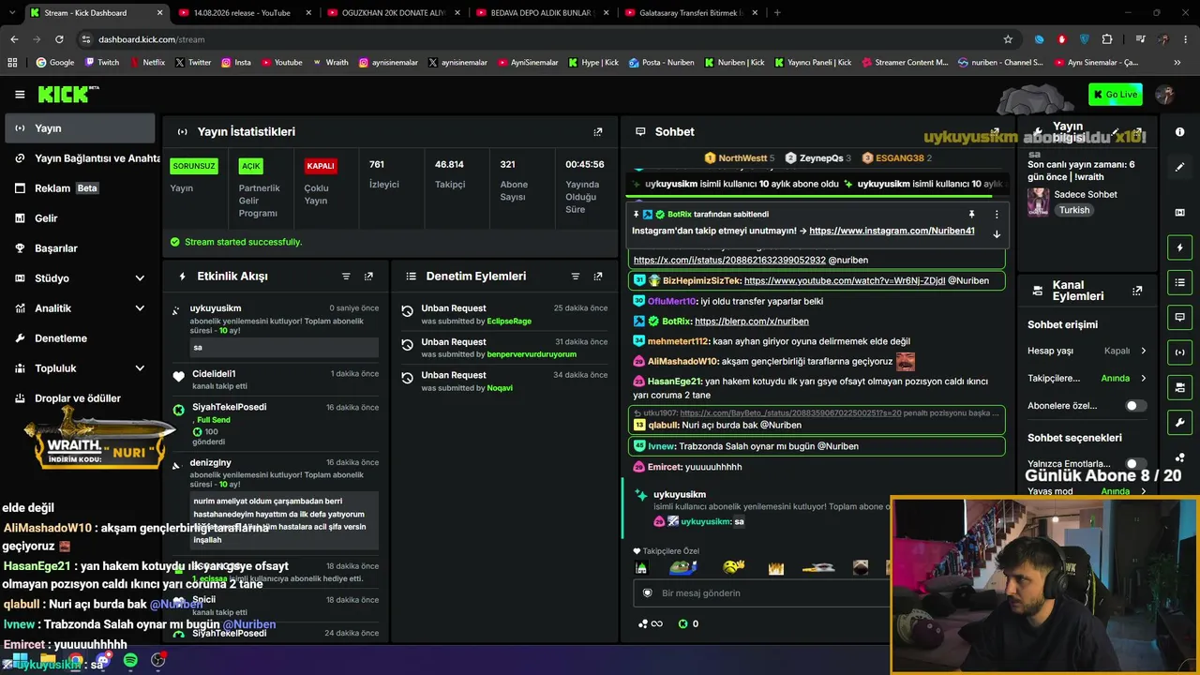This screenshot has width=1200, height=675.
Task: Click the info icon in right sidebar
Action: tap(1180, 132)
